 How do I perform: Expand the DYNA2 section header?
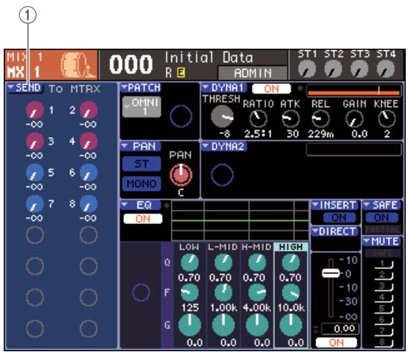[224, 147]
